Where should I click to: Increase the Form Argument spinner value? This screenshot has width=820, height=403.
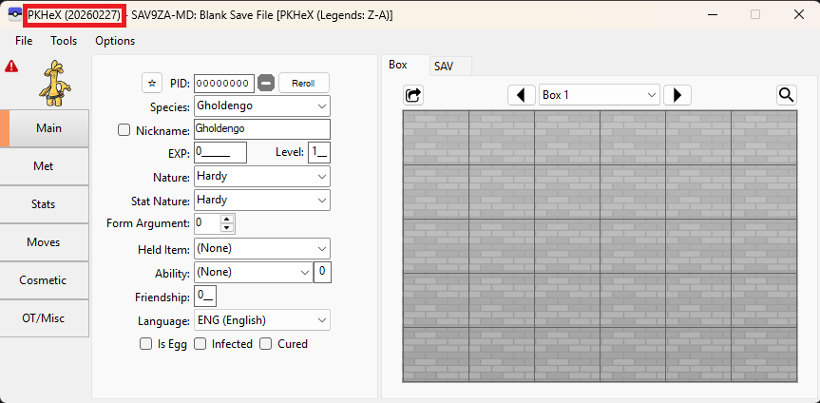[x=226, y=220]
